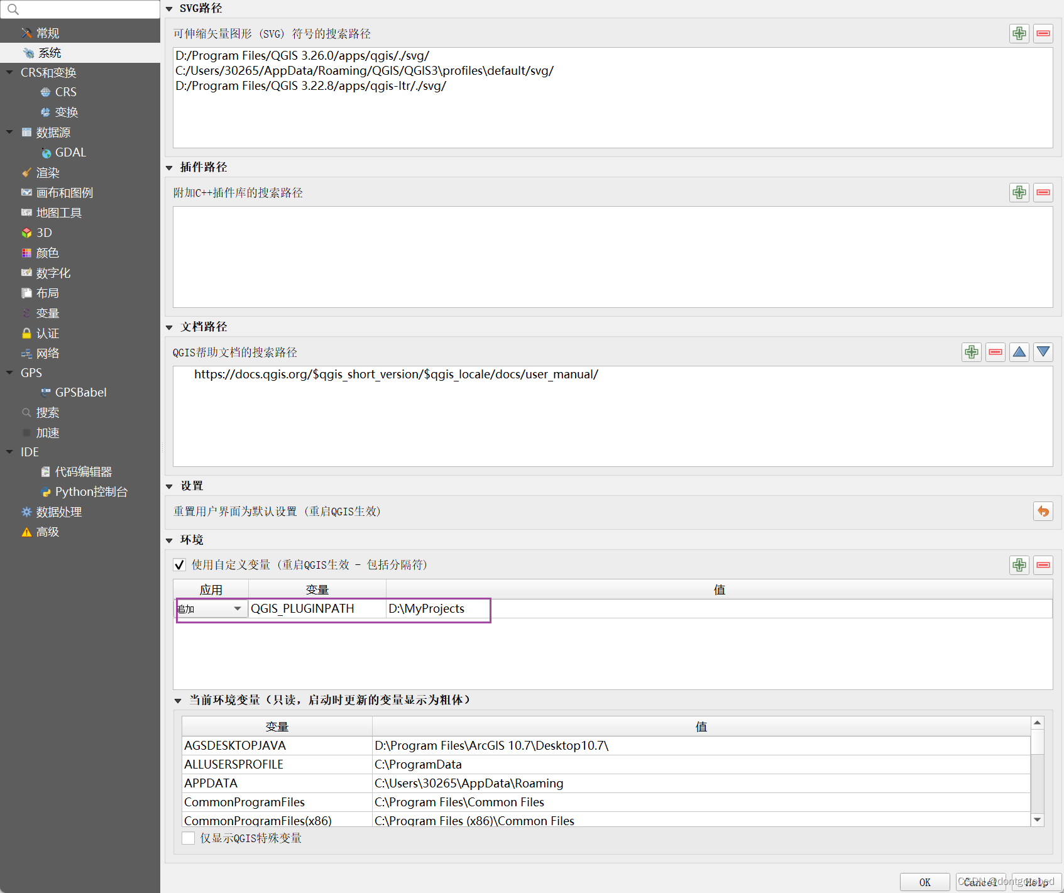Open 颜色 colors settings
1064x893 pixels.
(x=48, y=253)
